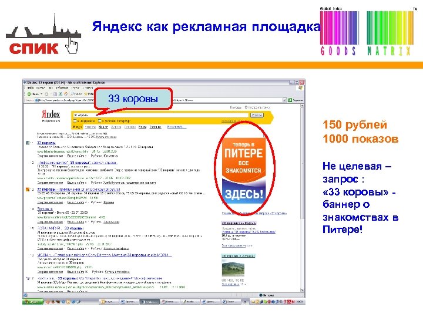The image size is (423, 317).
Task: Click the browser address bar URL
Action: tap(159, 100)
